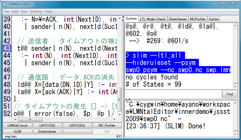Open the Run menu
Screen dimensions: 241x140
point(24,11)
